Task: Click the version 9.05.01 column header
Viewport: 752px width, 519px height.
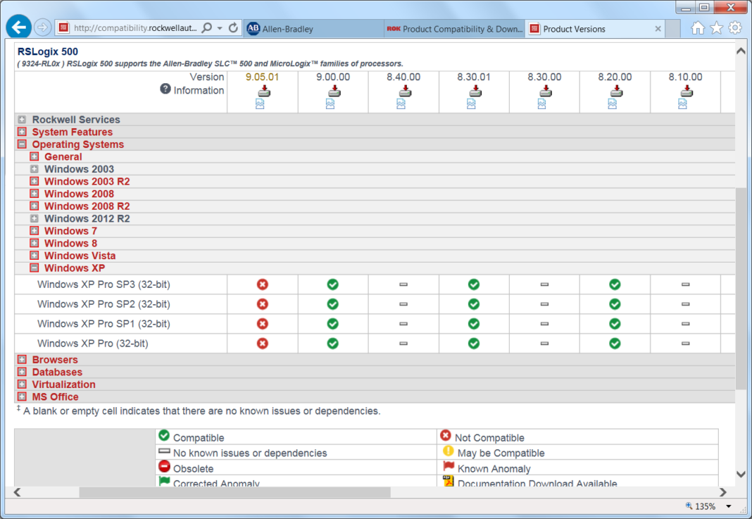Action: (262, 77)
